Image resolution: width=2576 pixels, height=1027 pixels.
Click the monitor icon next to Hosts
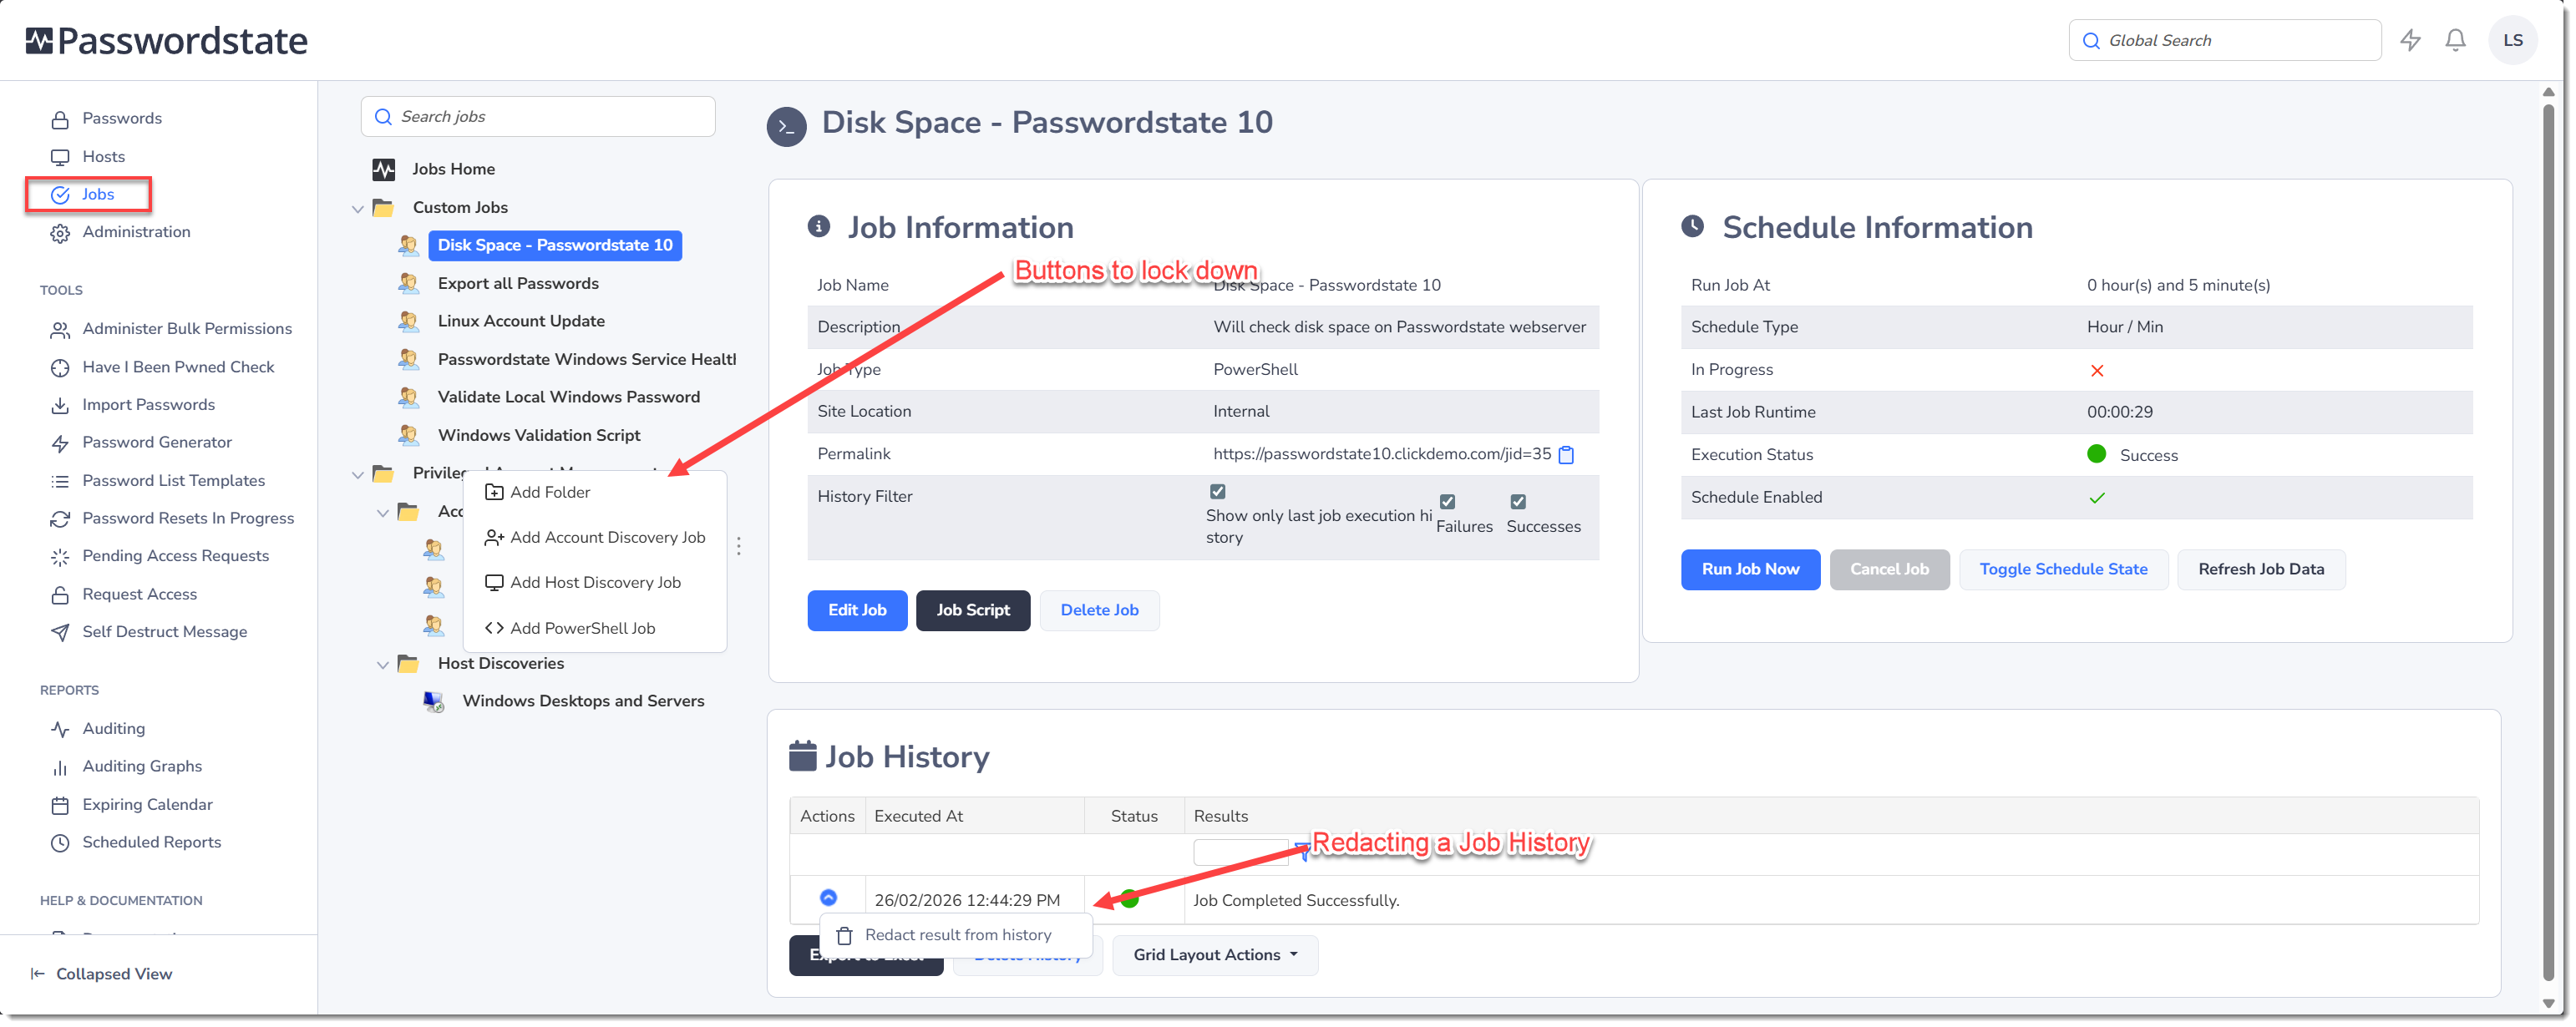coord(60,157)
